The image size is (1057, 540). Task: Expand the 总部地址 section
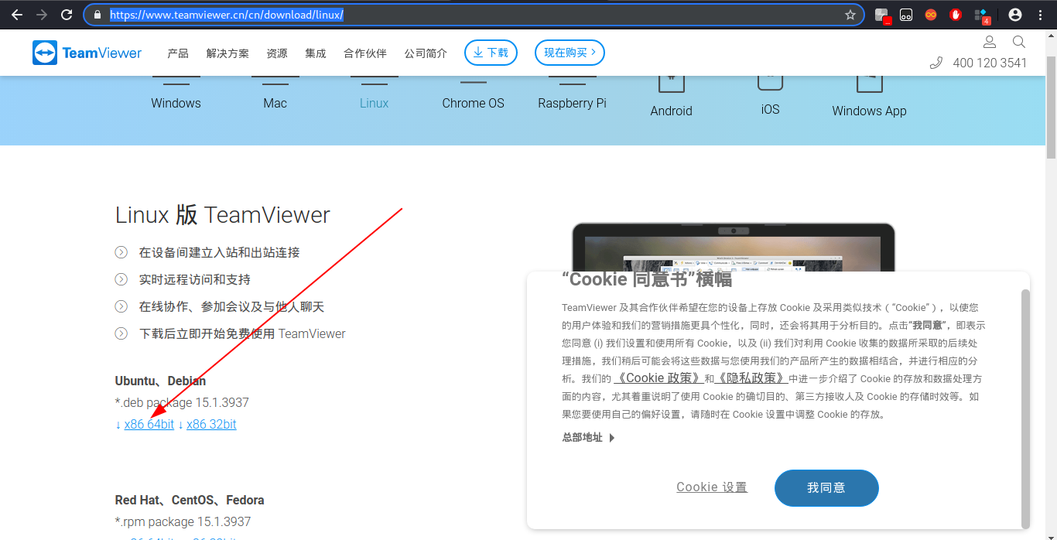pyautogui.click(x=589, y=438)
